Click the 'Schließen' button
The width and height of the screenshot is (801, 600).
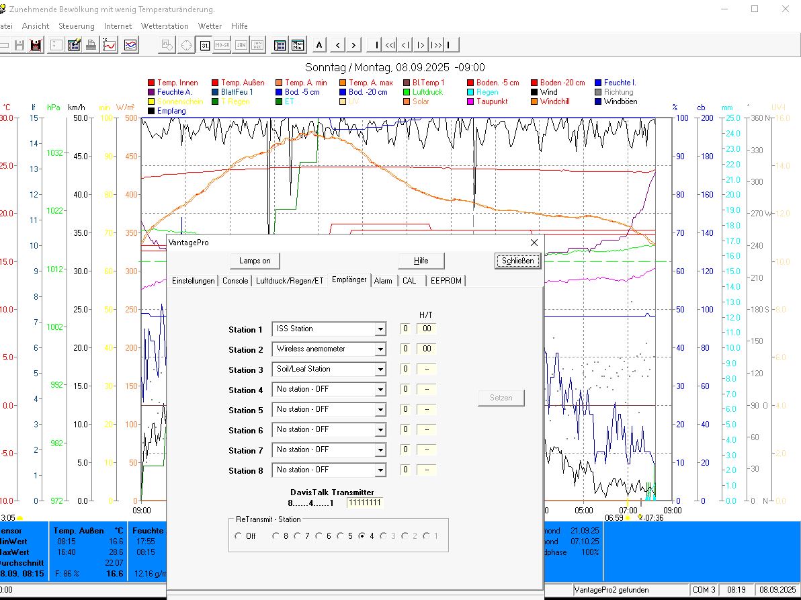coord(517,261)
